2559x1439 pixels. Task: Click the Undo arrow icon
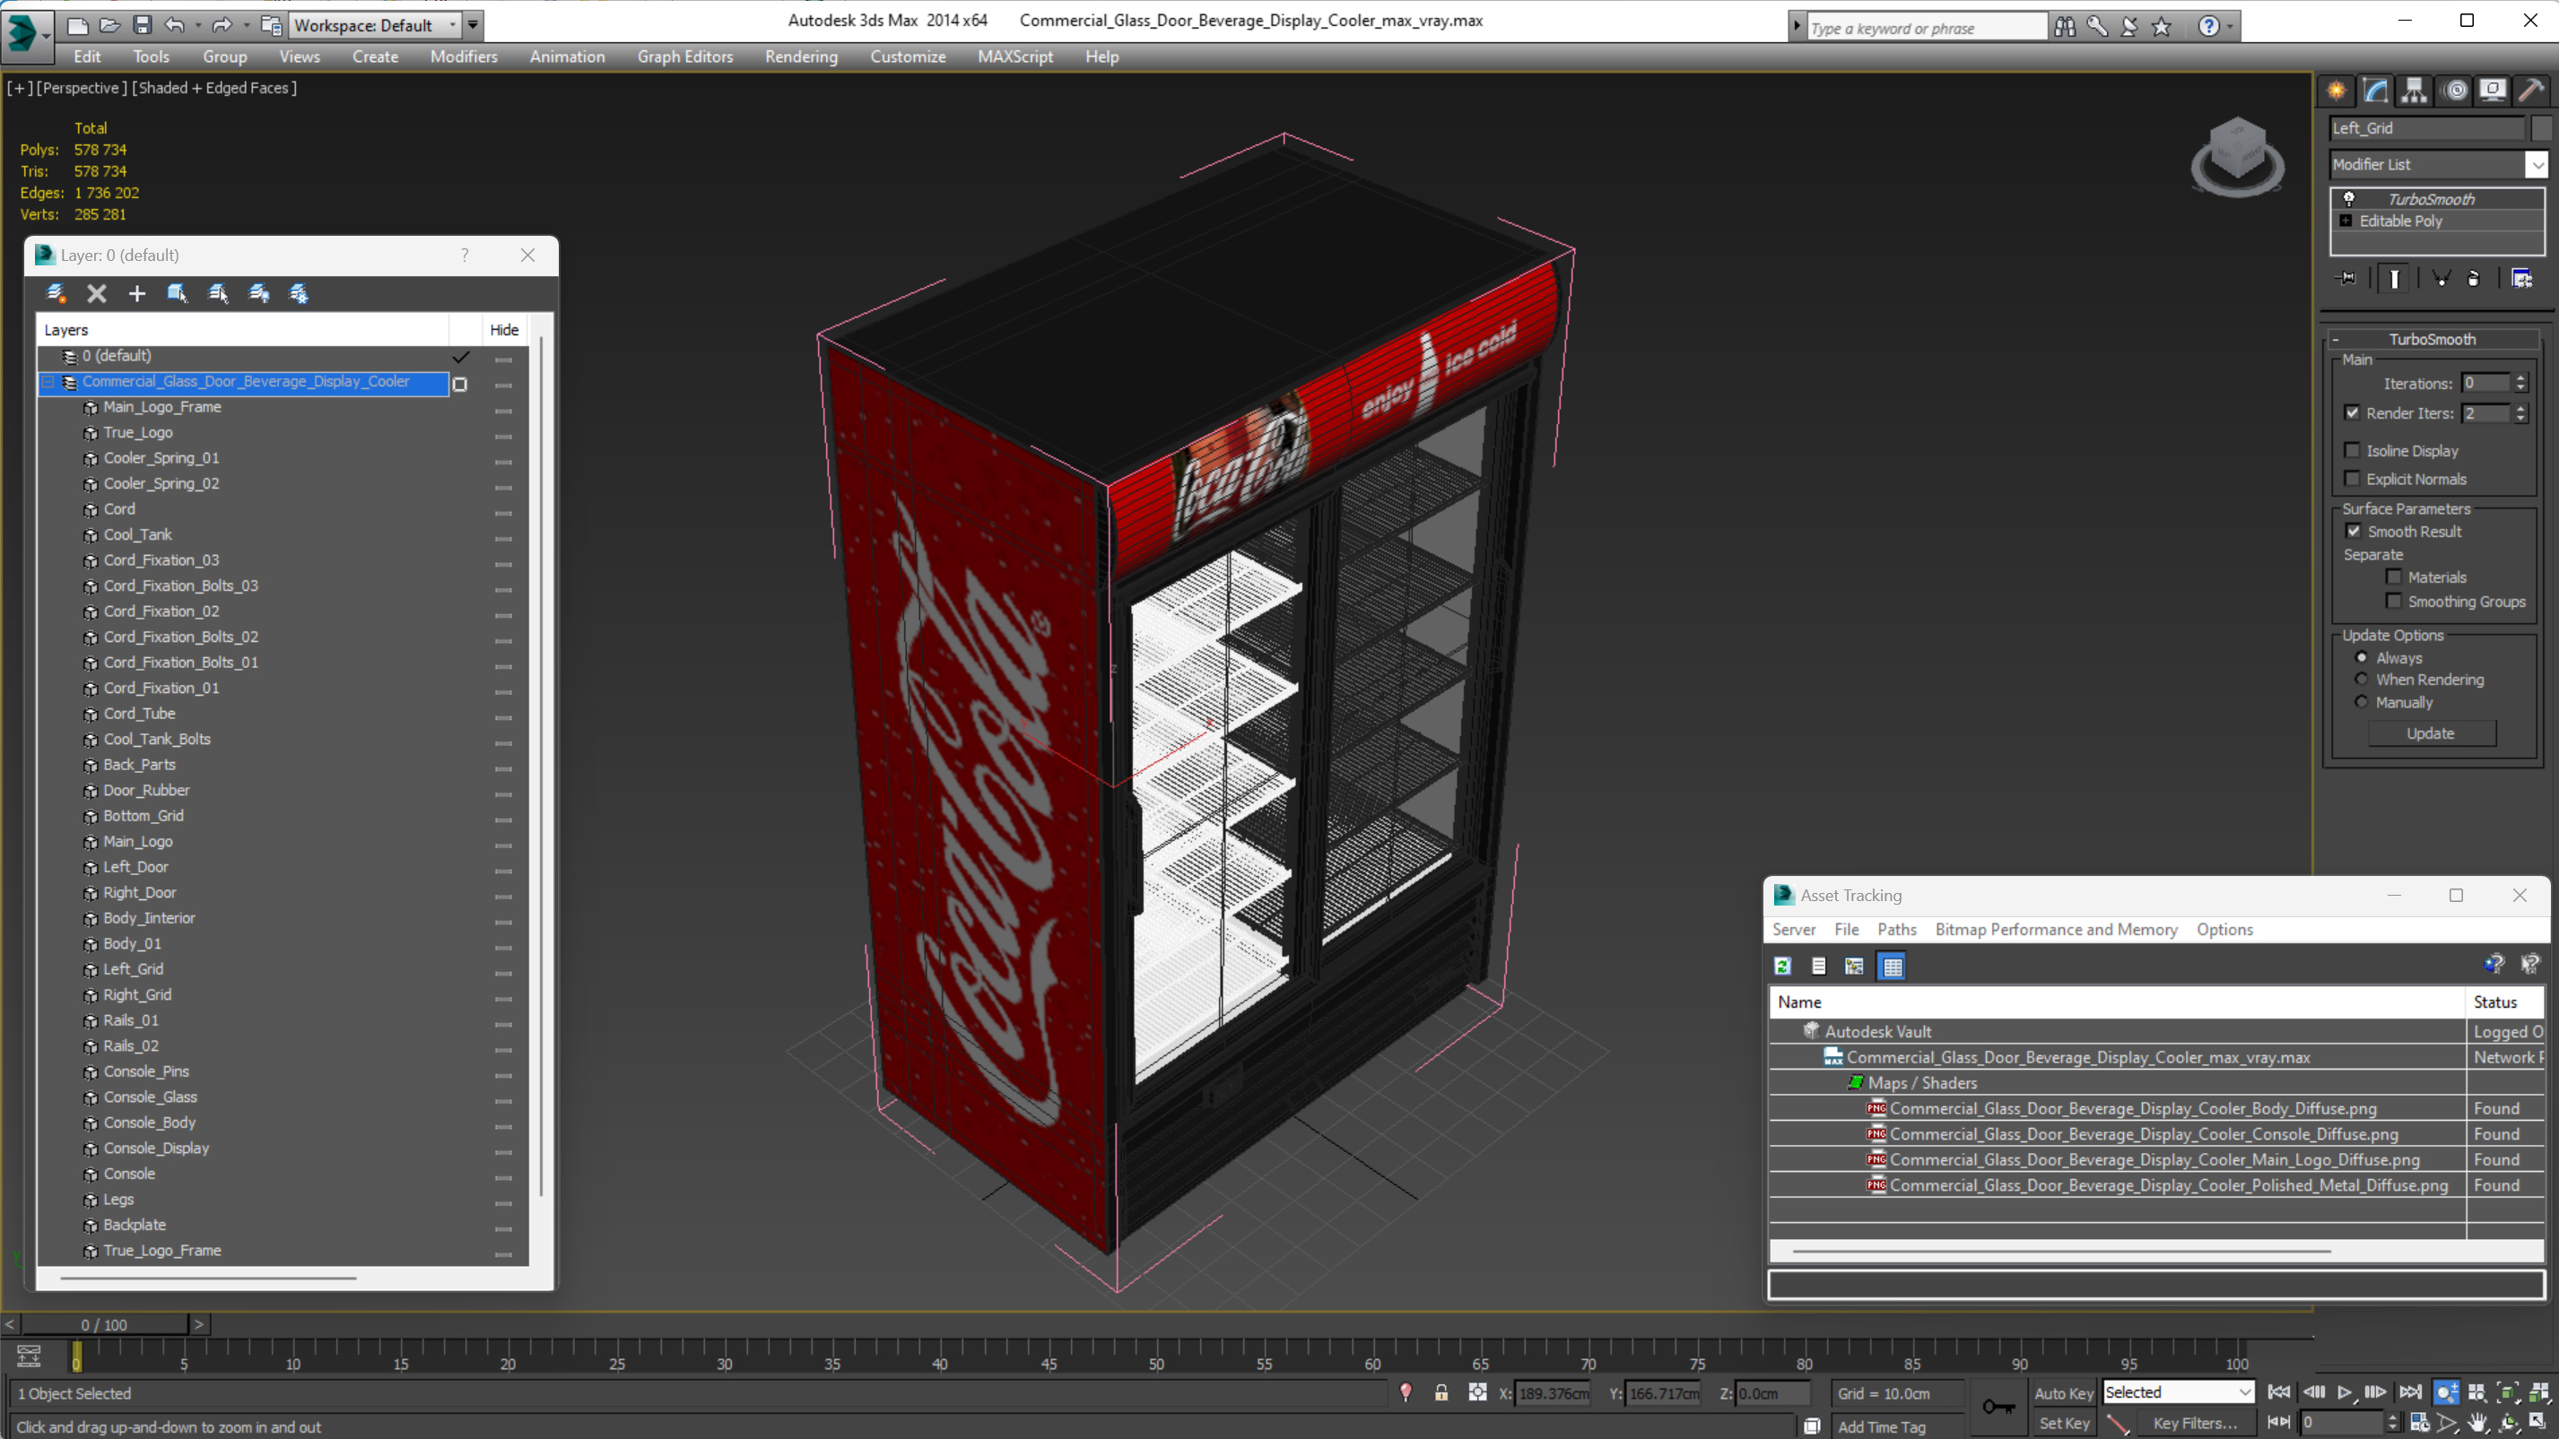(175, 25)
